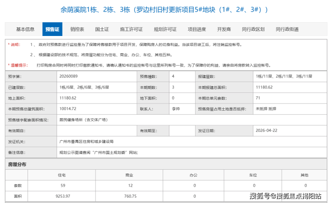Click the empty 有效期自 value cell

click(x=96, y=131)
